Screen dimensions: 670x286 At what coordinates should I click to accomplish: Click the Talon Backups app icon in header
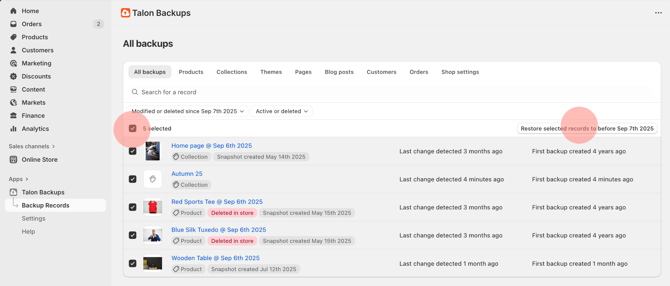click(125, 13)
